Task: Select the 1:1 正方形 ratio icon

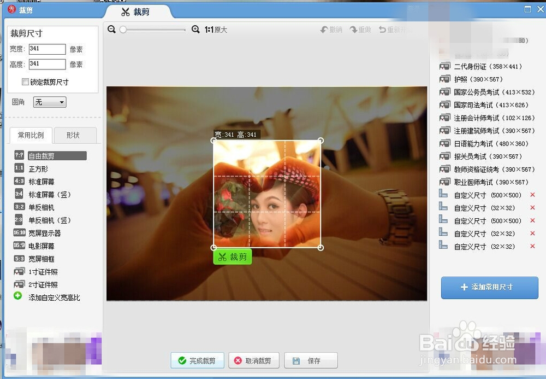Action: pos(19,168)
